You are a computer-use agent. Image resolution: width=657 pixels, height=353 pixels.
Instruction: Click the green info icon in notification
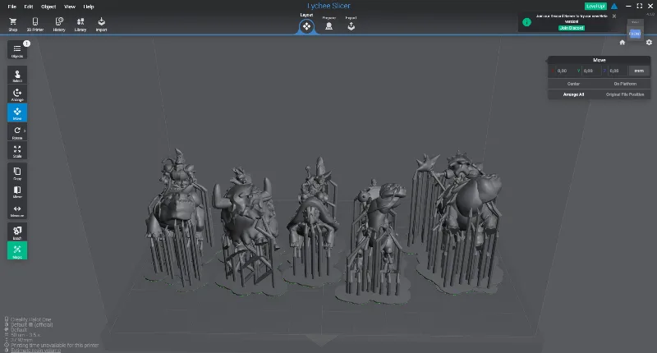526,22
